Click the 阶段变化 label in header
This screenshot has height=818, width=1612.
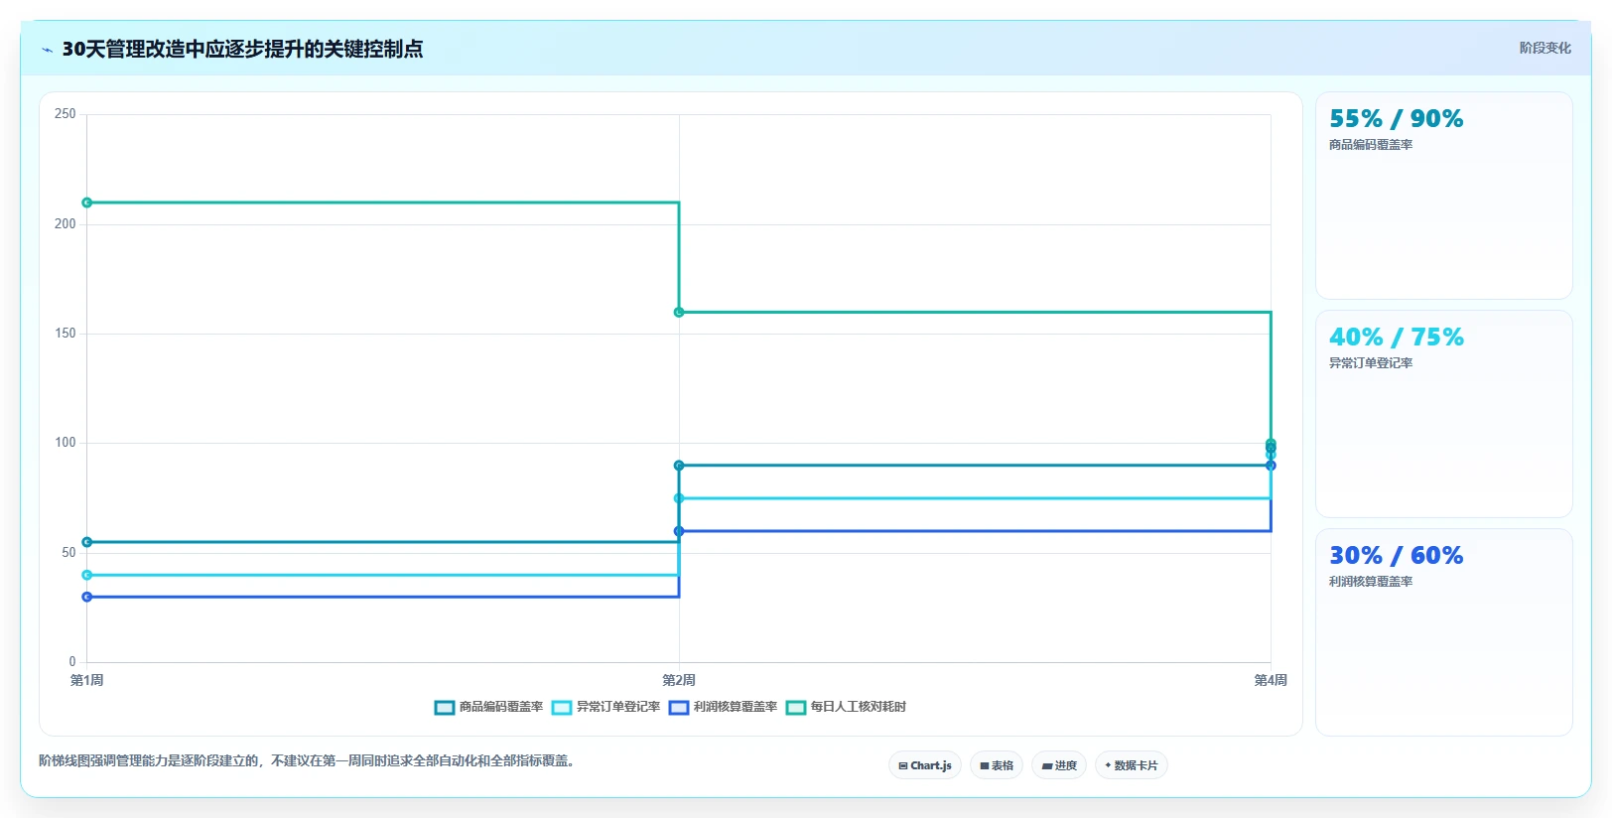coord(1545,48)
